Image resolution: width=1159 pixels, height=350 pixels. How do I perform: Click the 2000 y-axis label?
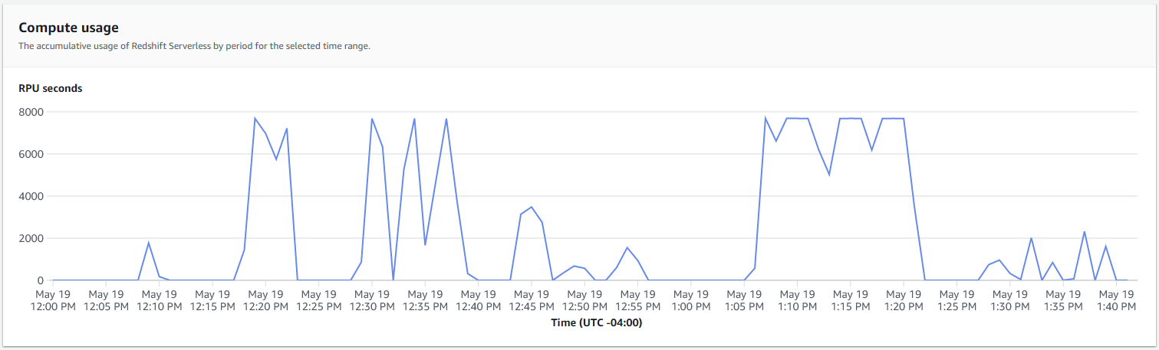[x=31, y=238]
